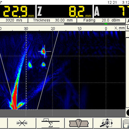The width and height of the screenshot is (129, 129).
Task: Open the summation scan mode button
Action: point(50,123)
